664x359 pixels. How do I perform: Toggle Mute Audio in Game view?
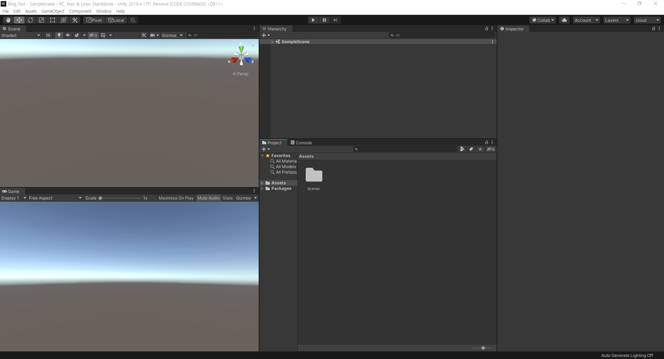209,198
